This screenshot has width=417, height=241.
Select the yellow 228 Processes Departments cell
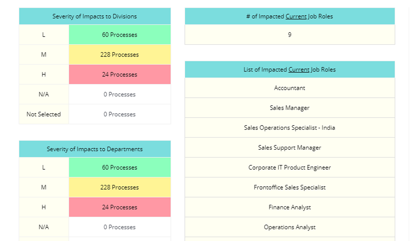(120, 187)
